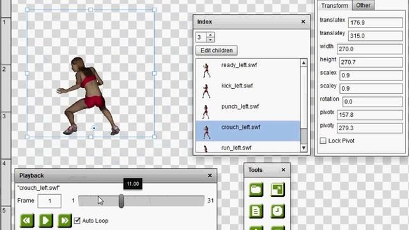Click the document tool icon
The image size is (409, 230).
pos(256,211)
